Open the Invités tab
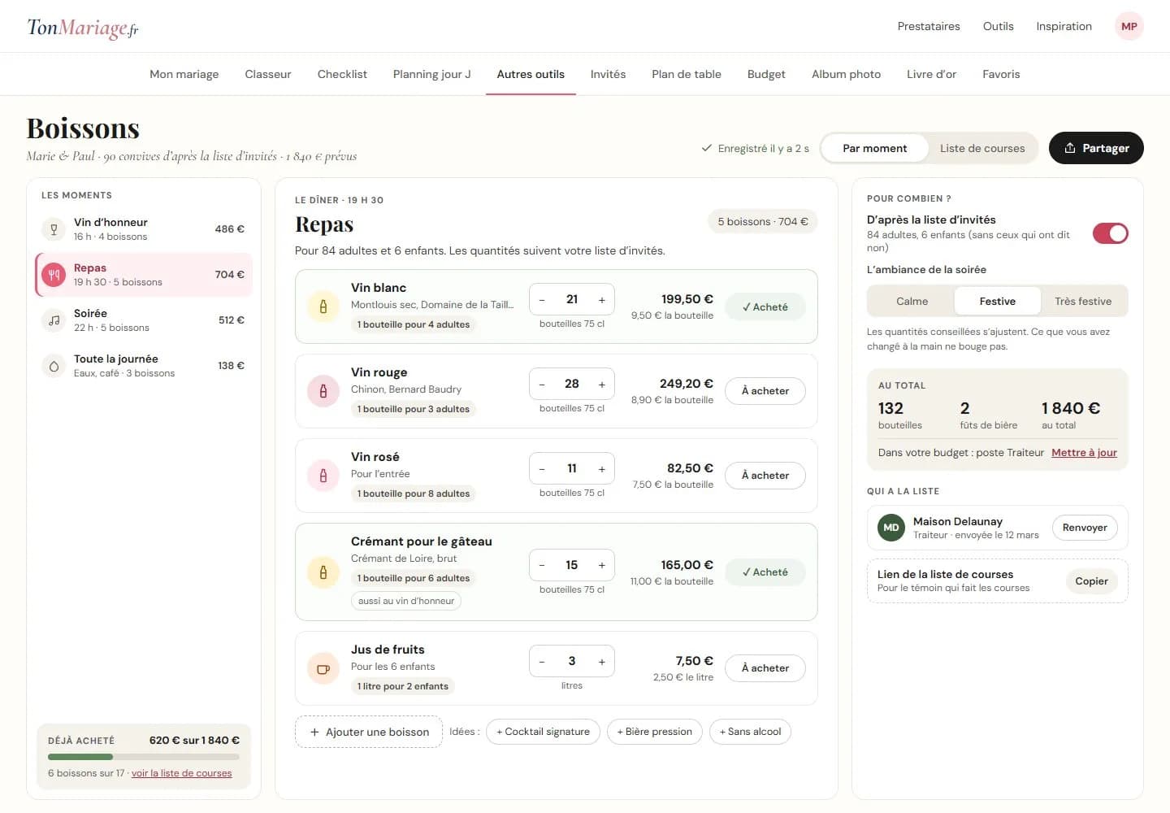Image resolution: width=1170 pixels, height=813 pixels. (x=608, y=74)
